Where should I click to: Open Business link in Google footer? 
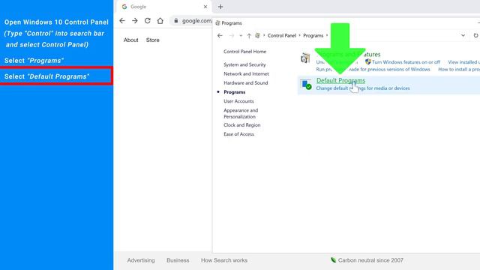click(178, 260)
